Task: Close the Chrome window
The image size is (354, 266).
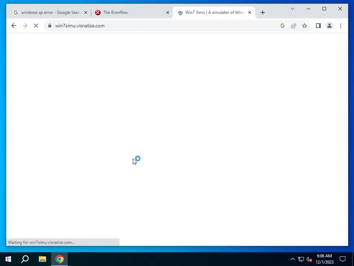Action: click(x=340, y=9)
